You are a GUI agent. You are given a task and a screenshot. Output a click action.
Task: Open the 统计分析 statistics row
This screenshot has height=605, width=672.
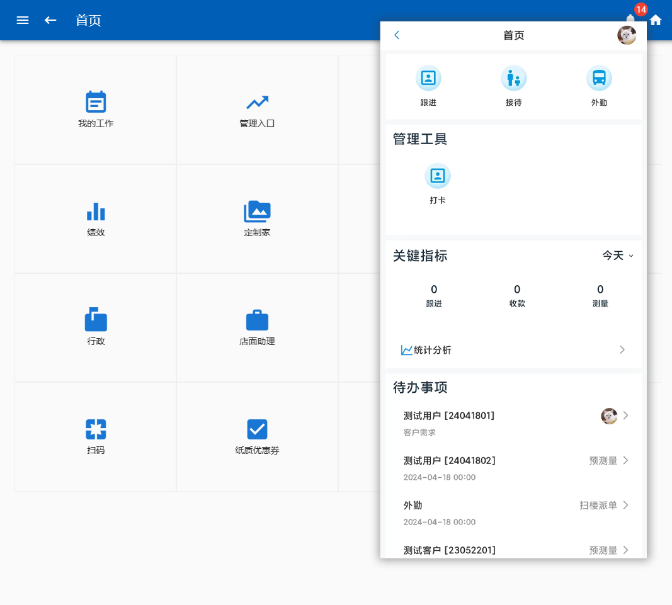click(x=513, y=350)
